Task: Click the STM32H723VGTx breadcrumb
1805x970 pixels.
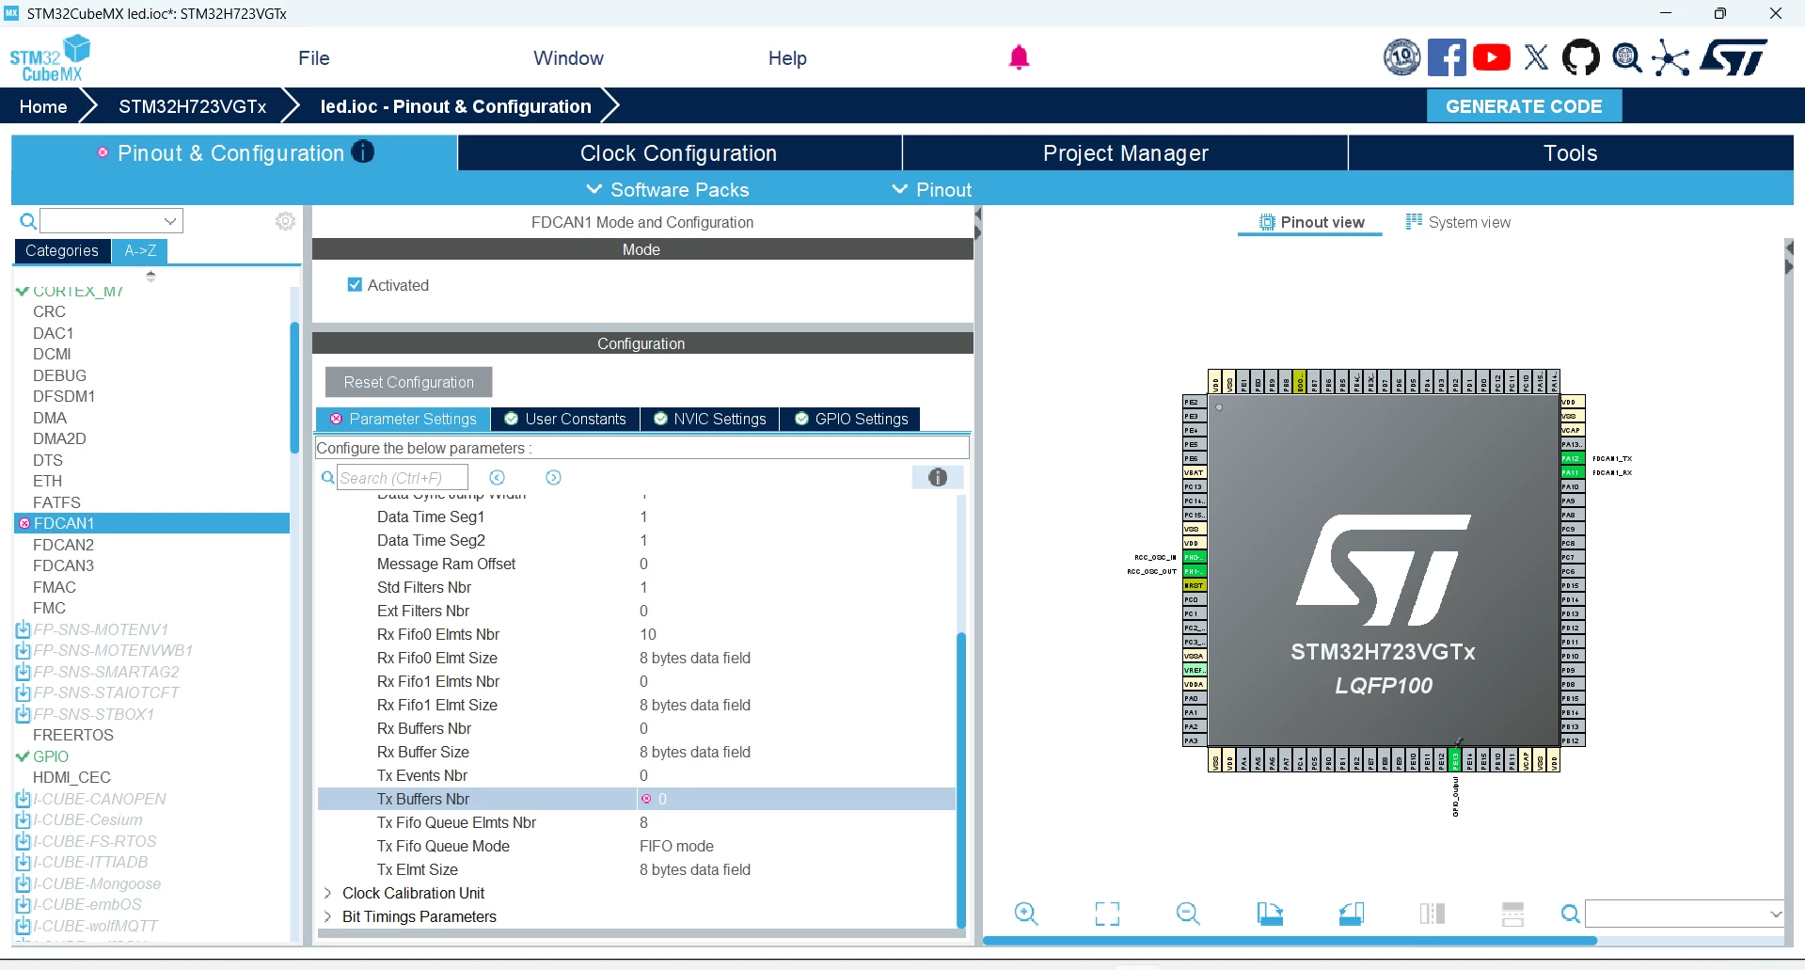Action: (192, 106)
